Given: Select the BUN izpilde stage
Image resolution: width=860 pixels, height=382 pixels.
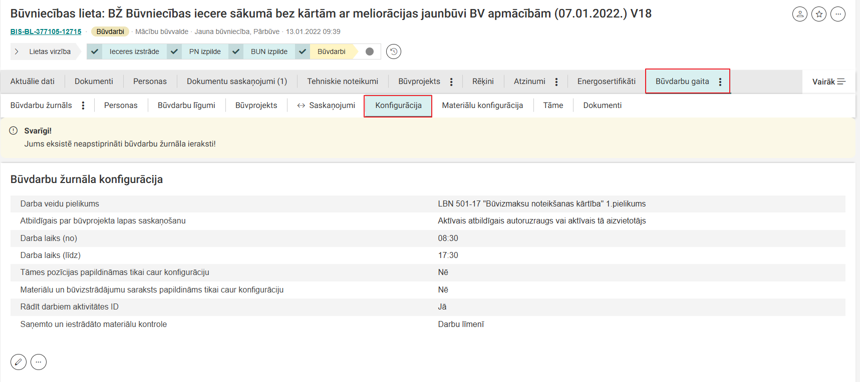Looking at the screenshot, I should 269,51.
